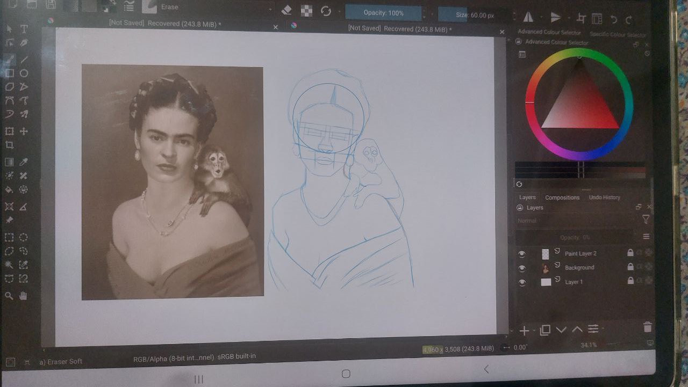Click the Redo arrow in the toolbar

point(629,19)
